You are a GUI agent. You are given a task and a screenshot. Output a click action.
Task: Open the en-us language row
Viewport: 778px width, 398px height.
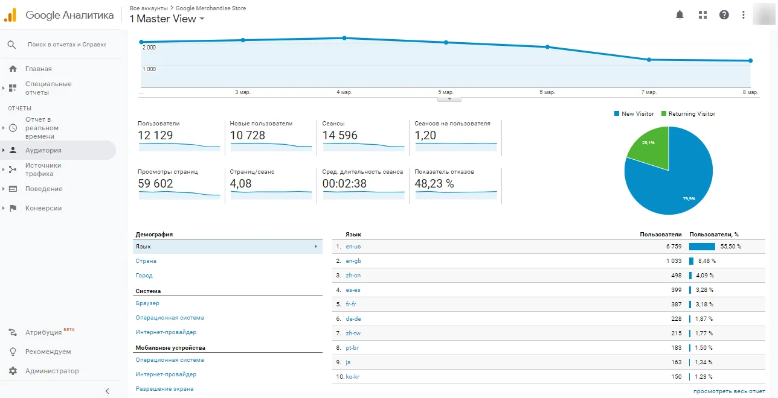[353, 247]
